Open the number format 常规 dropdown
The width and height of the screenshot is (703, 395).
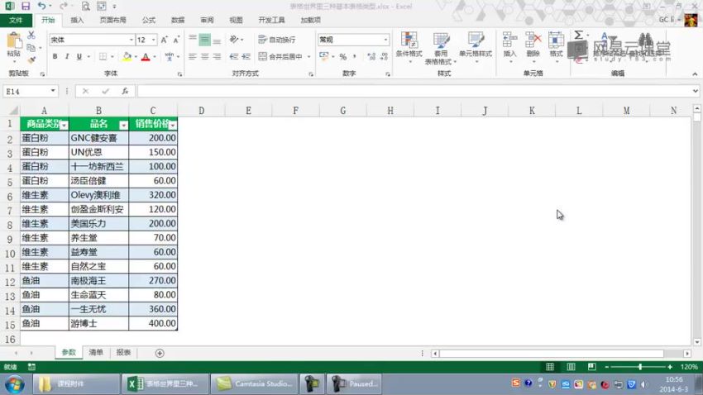385,40
